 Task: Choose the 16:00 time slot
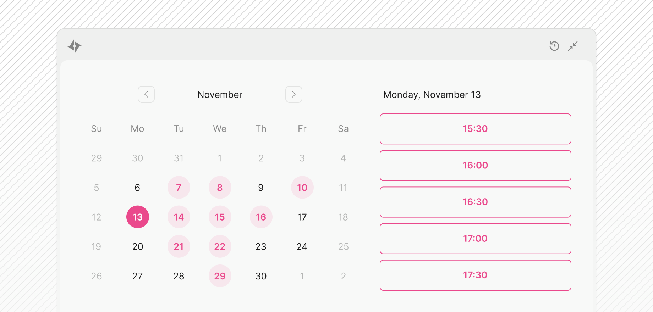click(x=475, y=165)
